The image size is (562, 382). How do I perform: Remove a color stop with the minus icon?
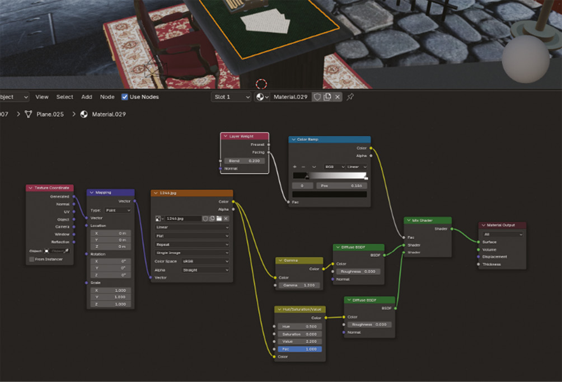(x=303, y=167)
